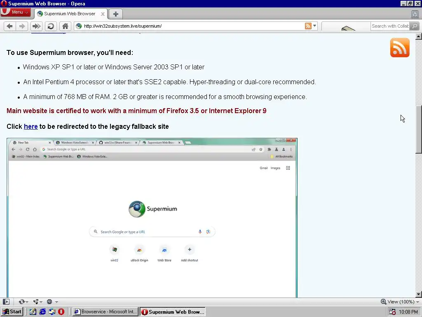Launch Opera from quick launch
Viewport: 422px width, 317px height.
(x=61, y=312)
